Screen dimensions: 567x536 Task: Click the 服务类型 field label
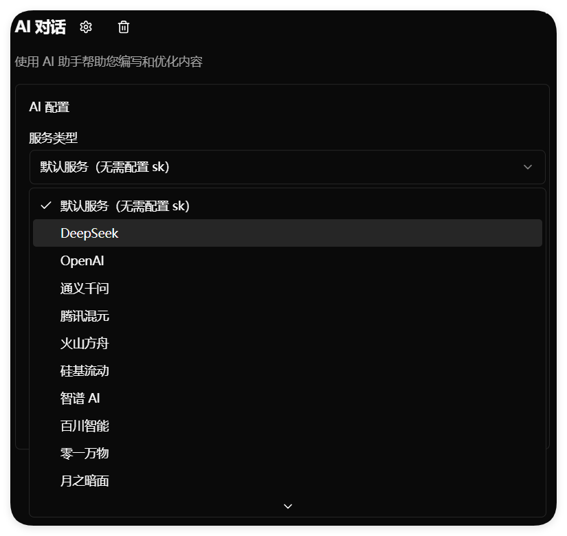pyautogui.click(x=54, y=137)
